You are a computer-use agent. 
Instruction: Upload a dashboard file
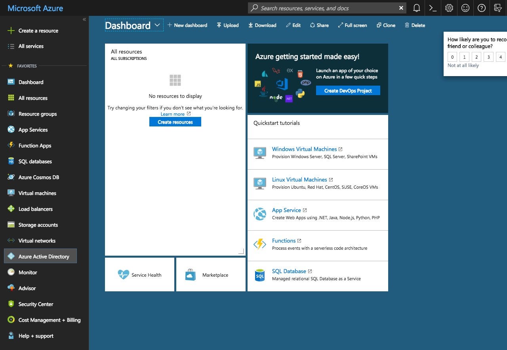point(228,25)
